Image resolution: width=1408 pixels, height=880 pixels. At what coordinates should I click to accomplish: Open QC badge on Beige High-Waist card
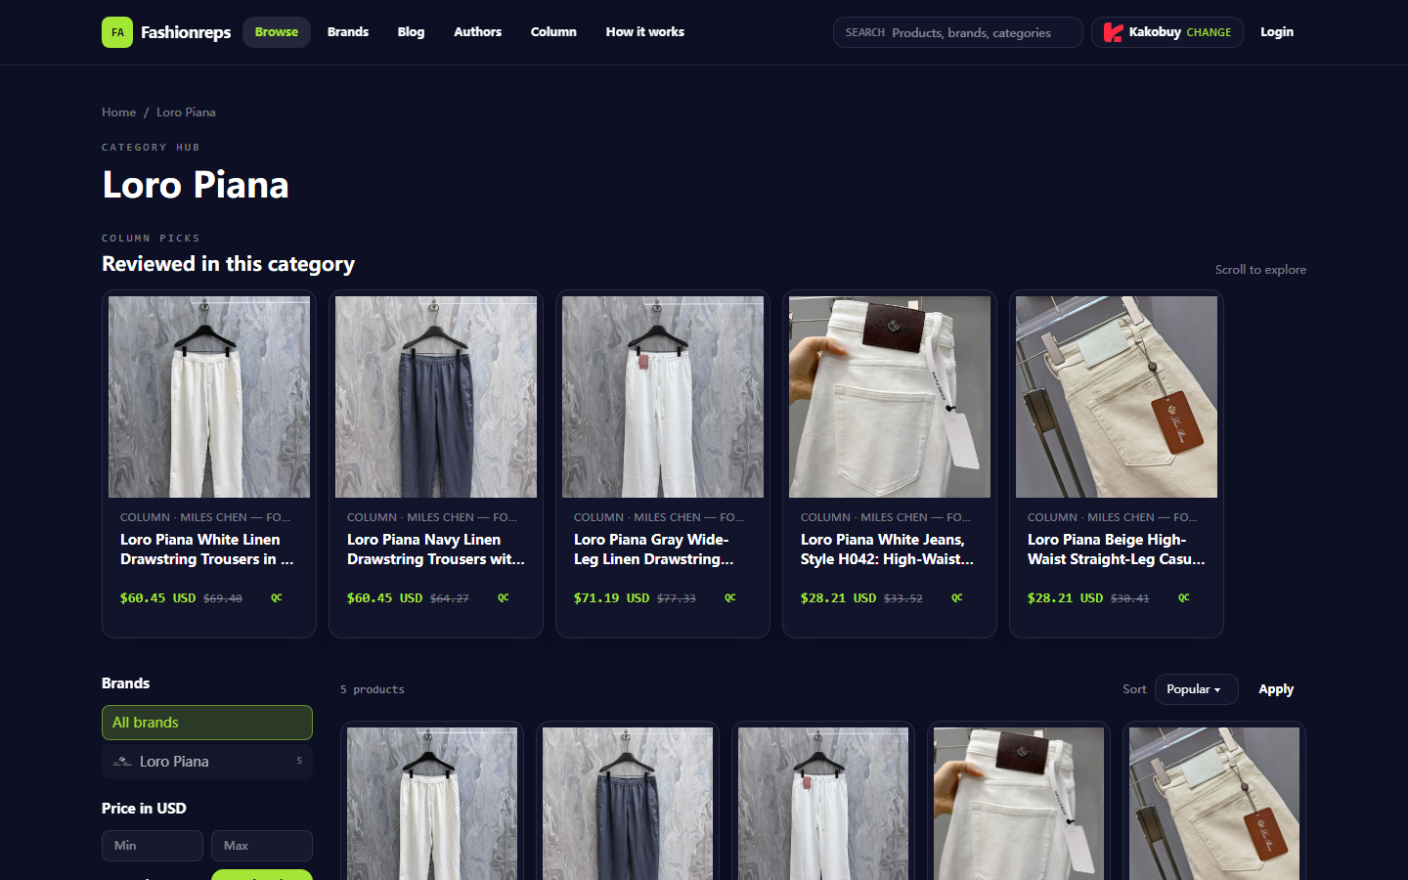click(x=1184, y=597)
